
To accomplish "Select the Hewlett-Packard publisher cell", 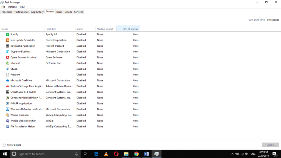I will [55, 46].
